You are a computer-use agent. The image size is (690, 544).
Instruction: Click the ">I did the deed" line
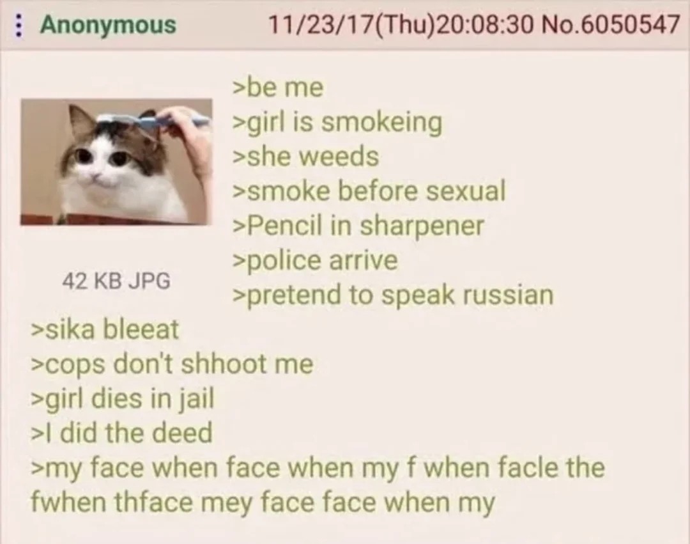pos(122,433)
